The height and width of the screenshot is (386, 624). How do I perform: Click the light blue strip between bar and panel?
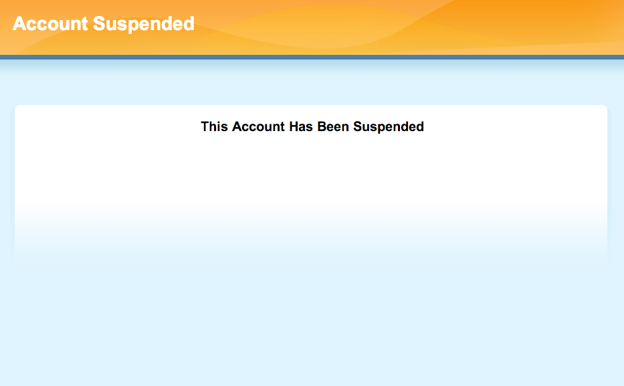[x=312, y=82]
